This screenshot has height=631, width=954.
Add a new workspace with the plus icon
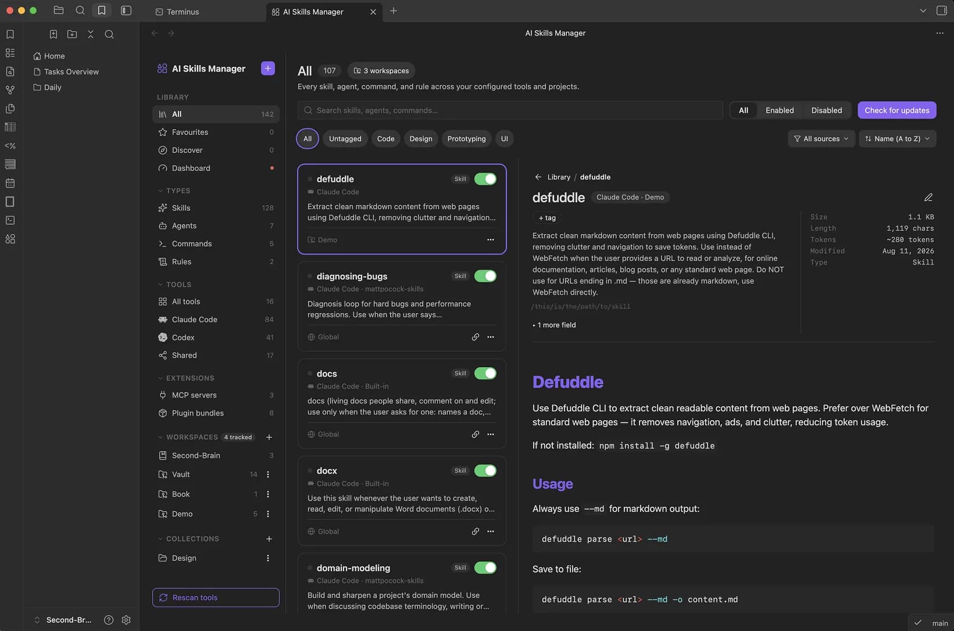coord(269,437)
